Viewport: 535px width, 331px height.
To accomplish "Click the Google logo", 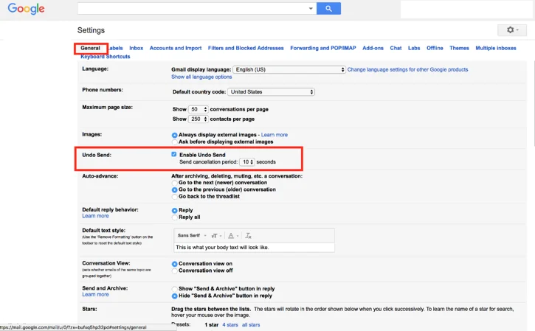I will (x=26, y=9).
